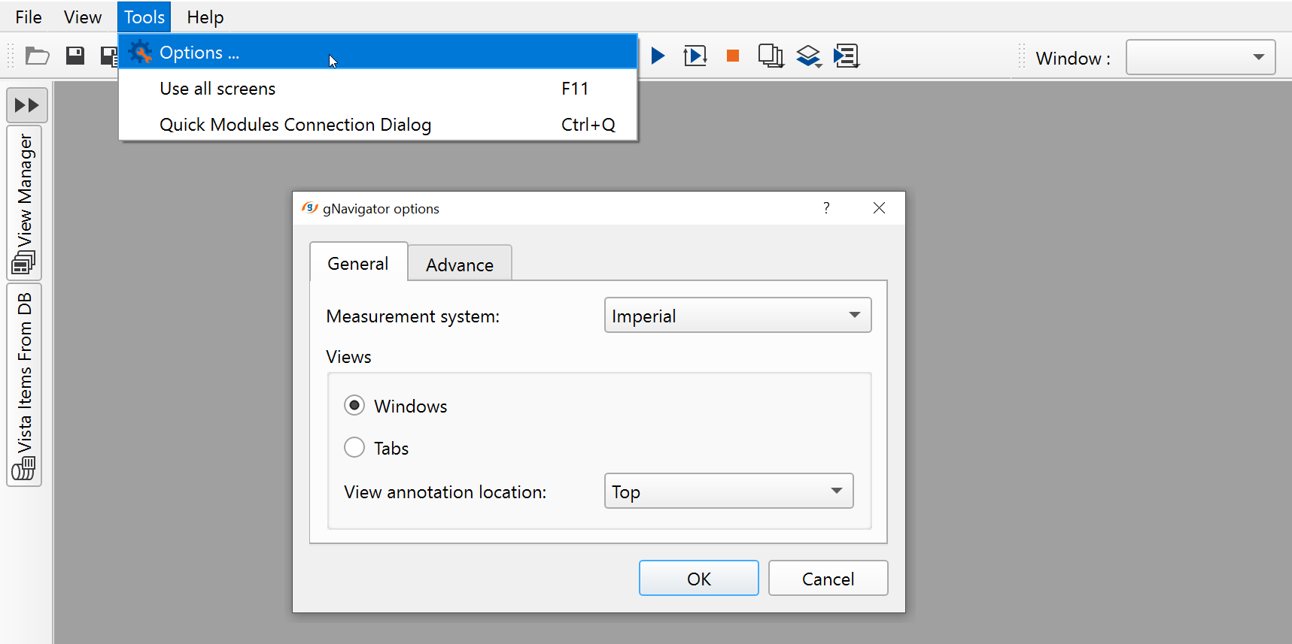
Task: Click the save floppy disk icon
Action: click(x=75, y=56)
